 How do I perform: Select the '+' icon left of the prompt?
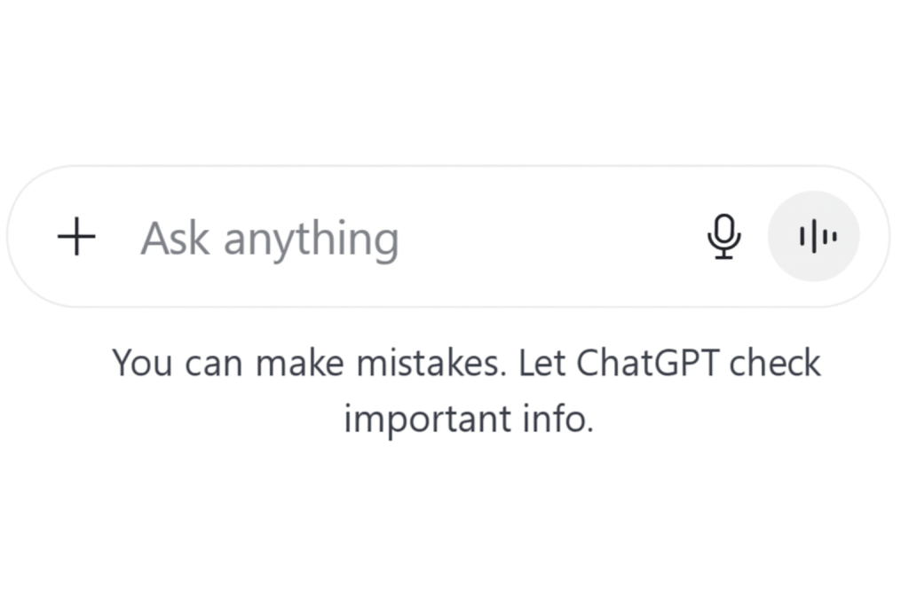tap(76, 237)
